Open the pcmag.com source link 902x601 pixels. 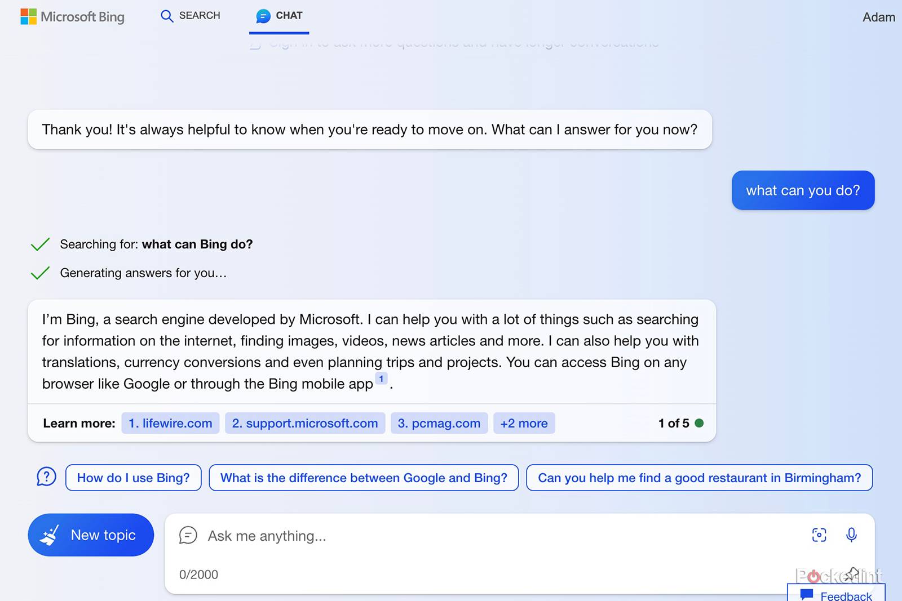coord(439,423)
